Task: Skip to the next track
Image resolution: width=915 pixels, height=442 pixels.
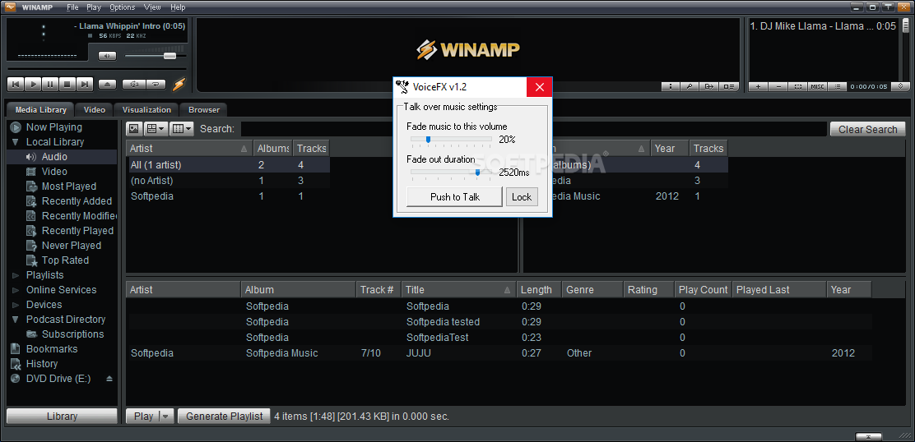Action: [84, 85]
